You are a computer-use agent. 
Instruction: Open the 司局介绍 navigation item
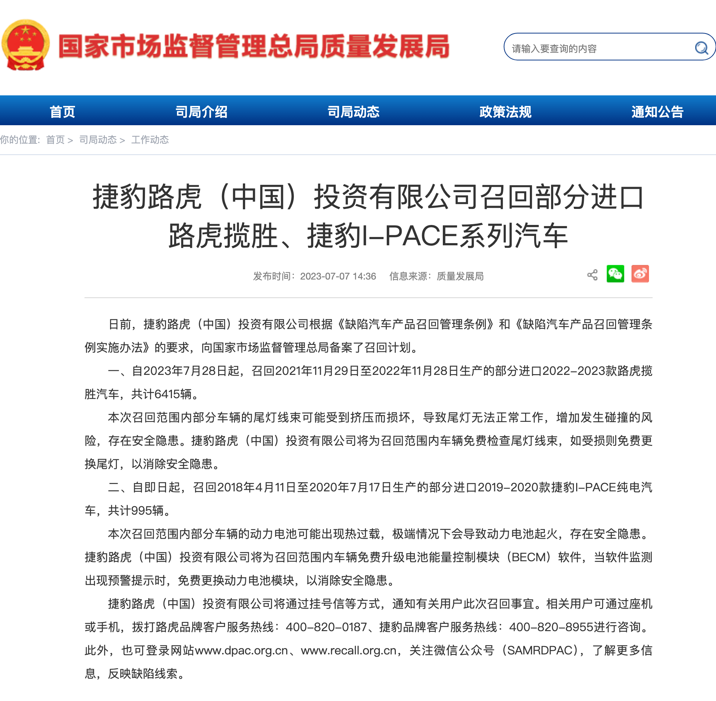[201, 112]
